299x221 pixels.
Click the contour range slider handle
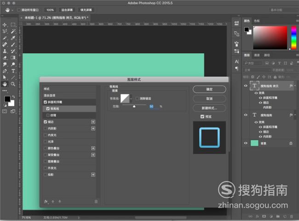click(134, 106)
